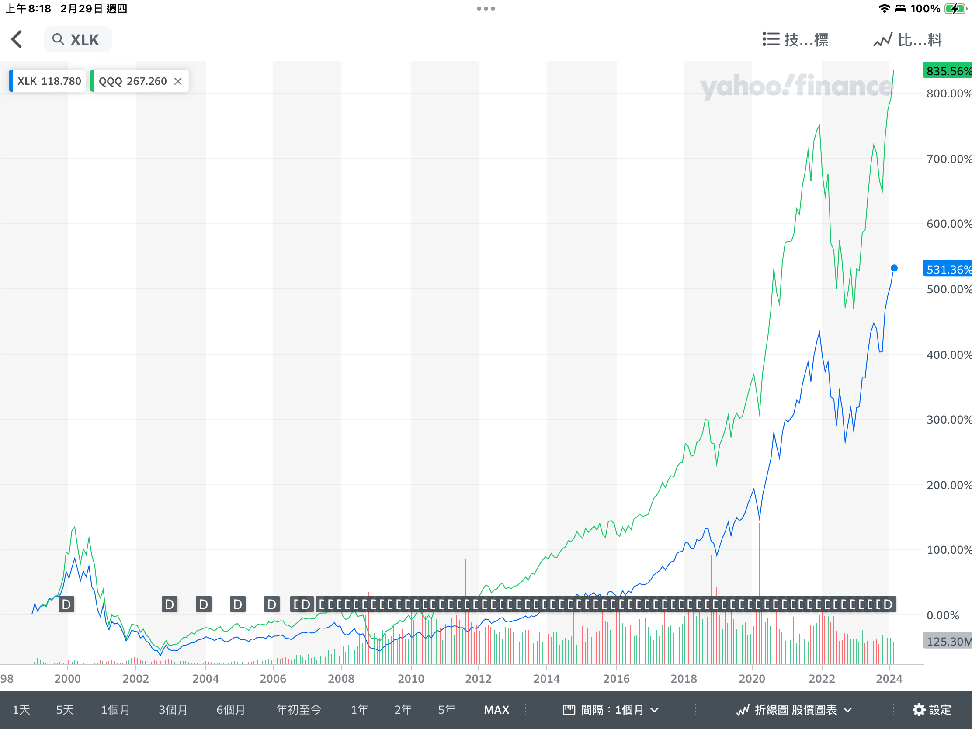Tap the dividend D marker near 2005

[x=238, y=604]
